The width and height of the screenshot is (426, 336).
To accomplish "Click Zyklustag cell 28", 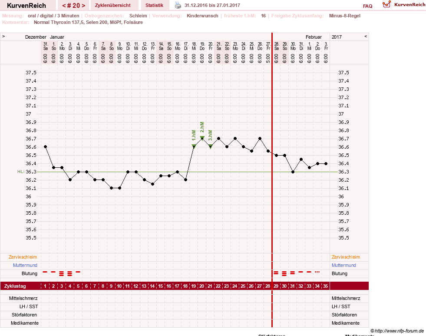I will click(x=267, y=286).
